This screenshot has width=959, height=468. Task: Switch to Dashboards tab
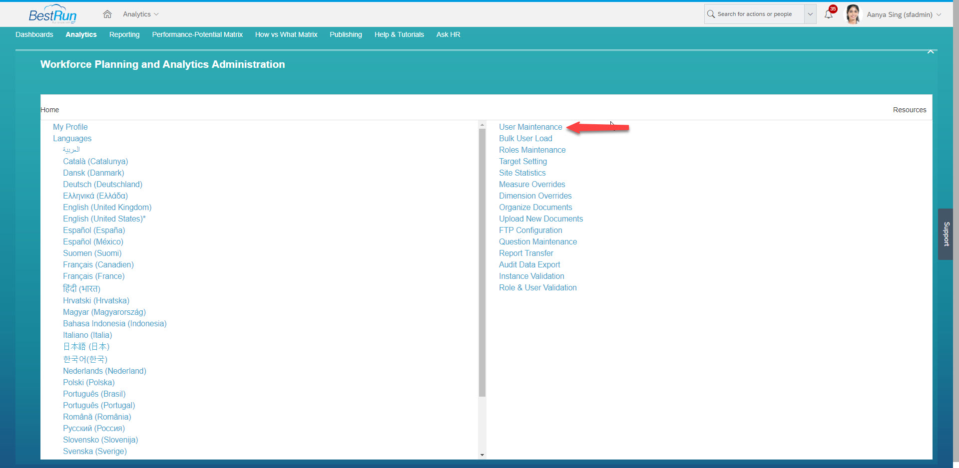pyautogui.click(x=34, y=34)
